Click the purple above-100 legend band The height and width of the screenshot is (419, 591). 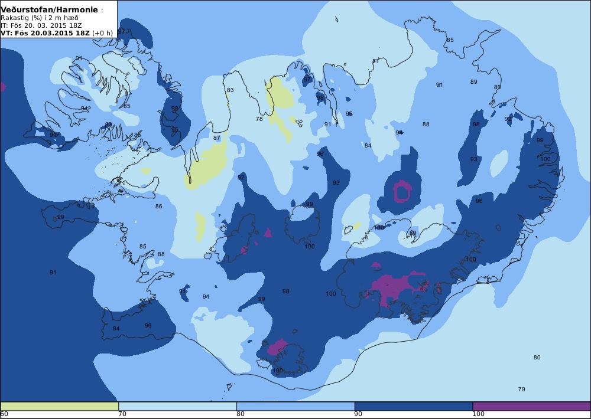point(531,406)
